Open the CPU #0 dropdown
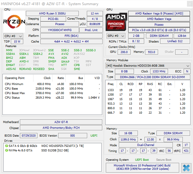The image size is (193, 174). pos(13,36)
